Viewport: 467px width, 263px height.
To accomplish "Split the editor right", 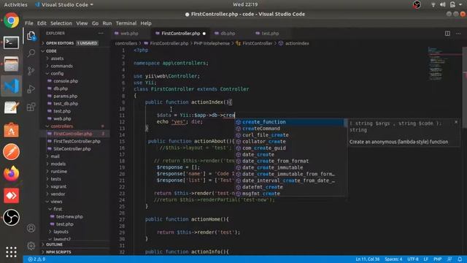I will tap(447, 34).
